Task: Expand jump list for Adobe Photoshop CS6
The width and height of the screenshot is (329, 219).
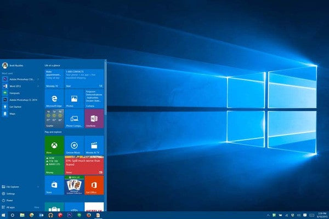Action: [38, 79]
